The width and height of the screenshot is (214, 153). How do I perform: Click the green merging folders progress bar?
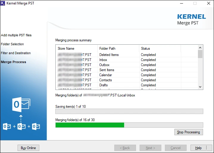(90, 125)
